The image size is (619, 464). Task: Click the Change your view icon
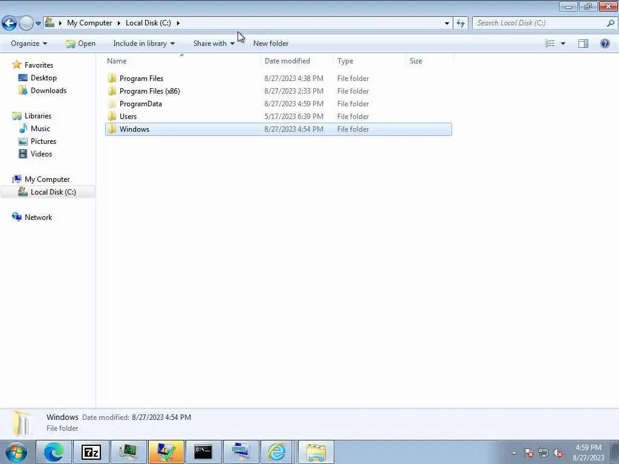click(550, 43)
